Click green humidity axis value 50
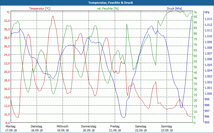Viewport: 214px width, 133px height. 195,67
